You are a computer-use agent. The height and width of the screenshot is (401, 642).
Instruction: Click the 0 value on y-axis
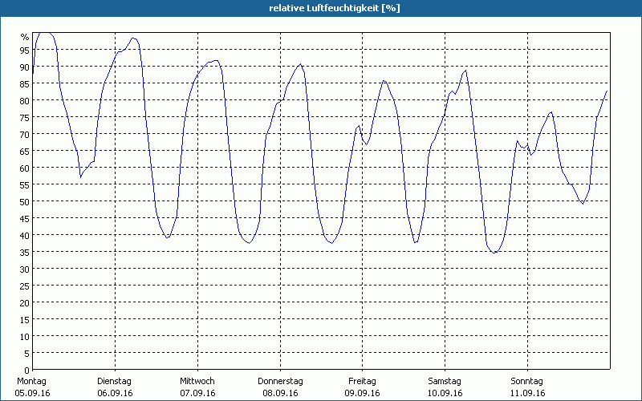26,371
